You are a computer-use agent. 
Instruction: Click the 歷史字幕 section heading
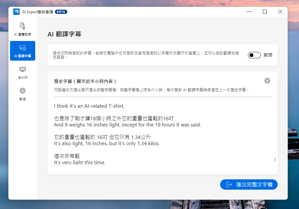(x=85, y=81)
